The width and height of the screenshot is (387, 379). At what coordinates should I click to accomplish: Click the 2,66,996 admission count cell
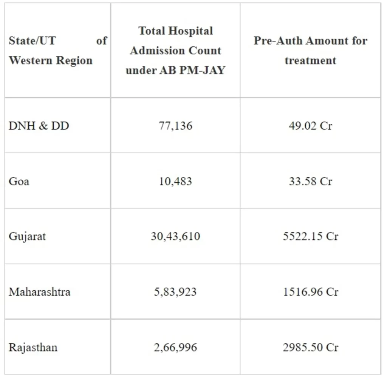click(175, 347)
